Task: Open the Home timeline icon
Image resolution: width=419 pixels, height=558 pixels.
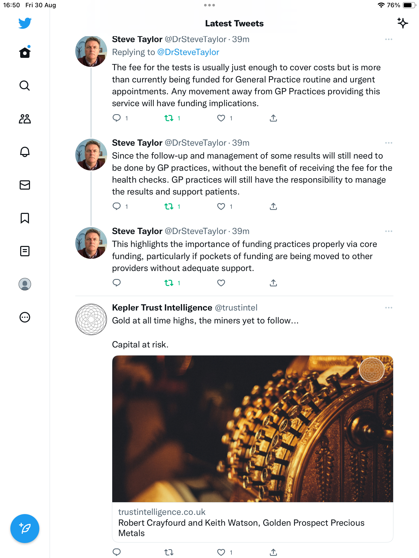Action: click(x=25, y=52)
